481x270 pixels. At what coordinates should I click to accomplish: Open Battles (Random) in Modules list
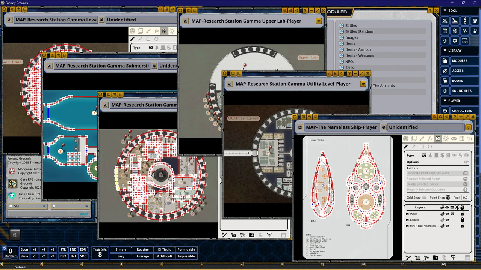pos(360,31)
